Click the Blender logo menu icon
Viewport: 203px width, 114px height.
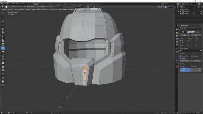click(2, 4)
